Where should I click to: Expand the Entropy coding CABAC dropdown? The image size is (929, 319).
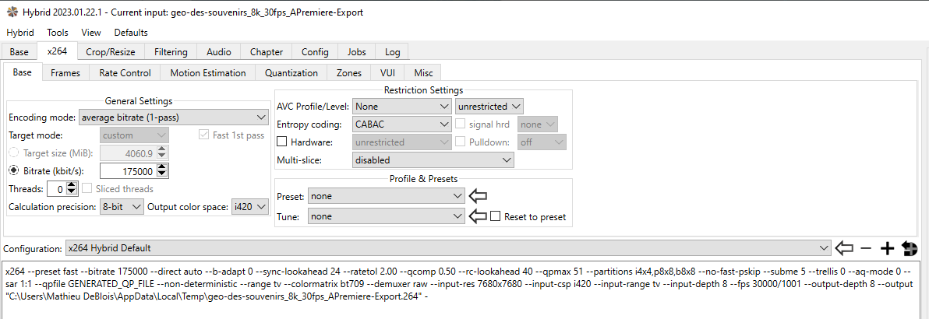tap(401, 124)
